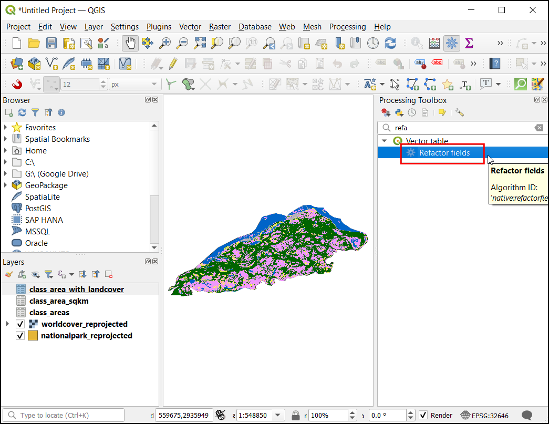Click the nationalpark_reprojected layer color swatch
This screenshot has height=424, width=549.
pyautogui.click(x=33, y=336)
